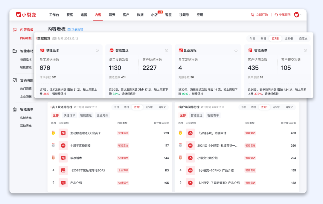Click the 智能素材 folder icon in sidebar
This screenshot has height=204, width=323.
[x=14, y=51]
